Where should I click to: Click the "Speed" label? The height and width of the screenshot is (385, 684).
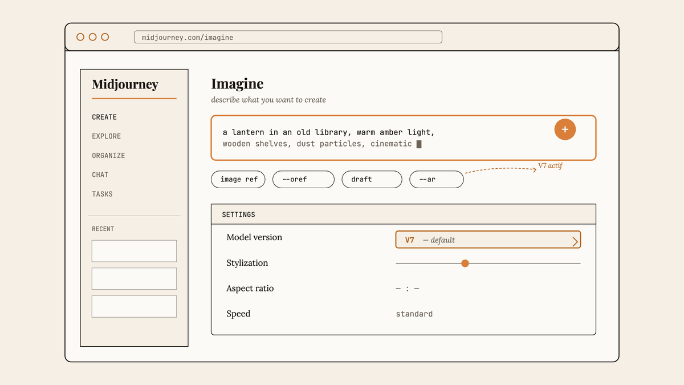(x=238, y=314)
